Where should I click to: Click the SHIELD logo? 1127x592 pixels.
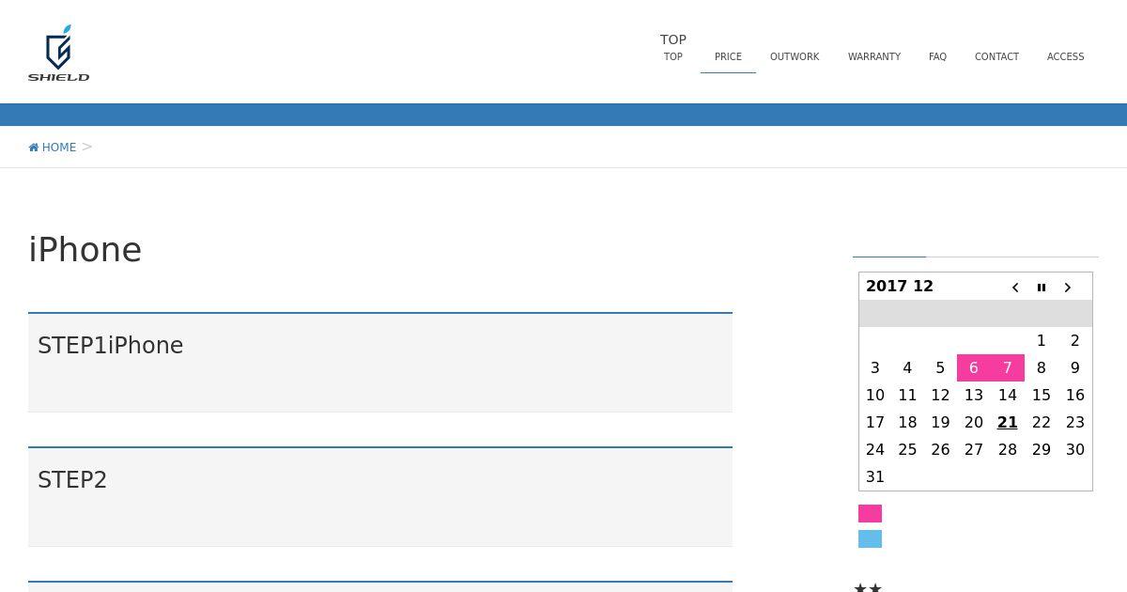pyautogui.click(x=58, y=54)
